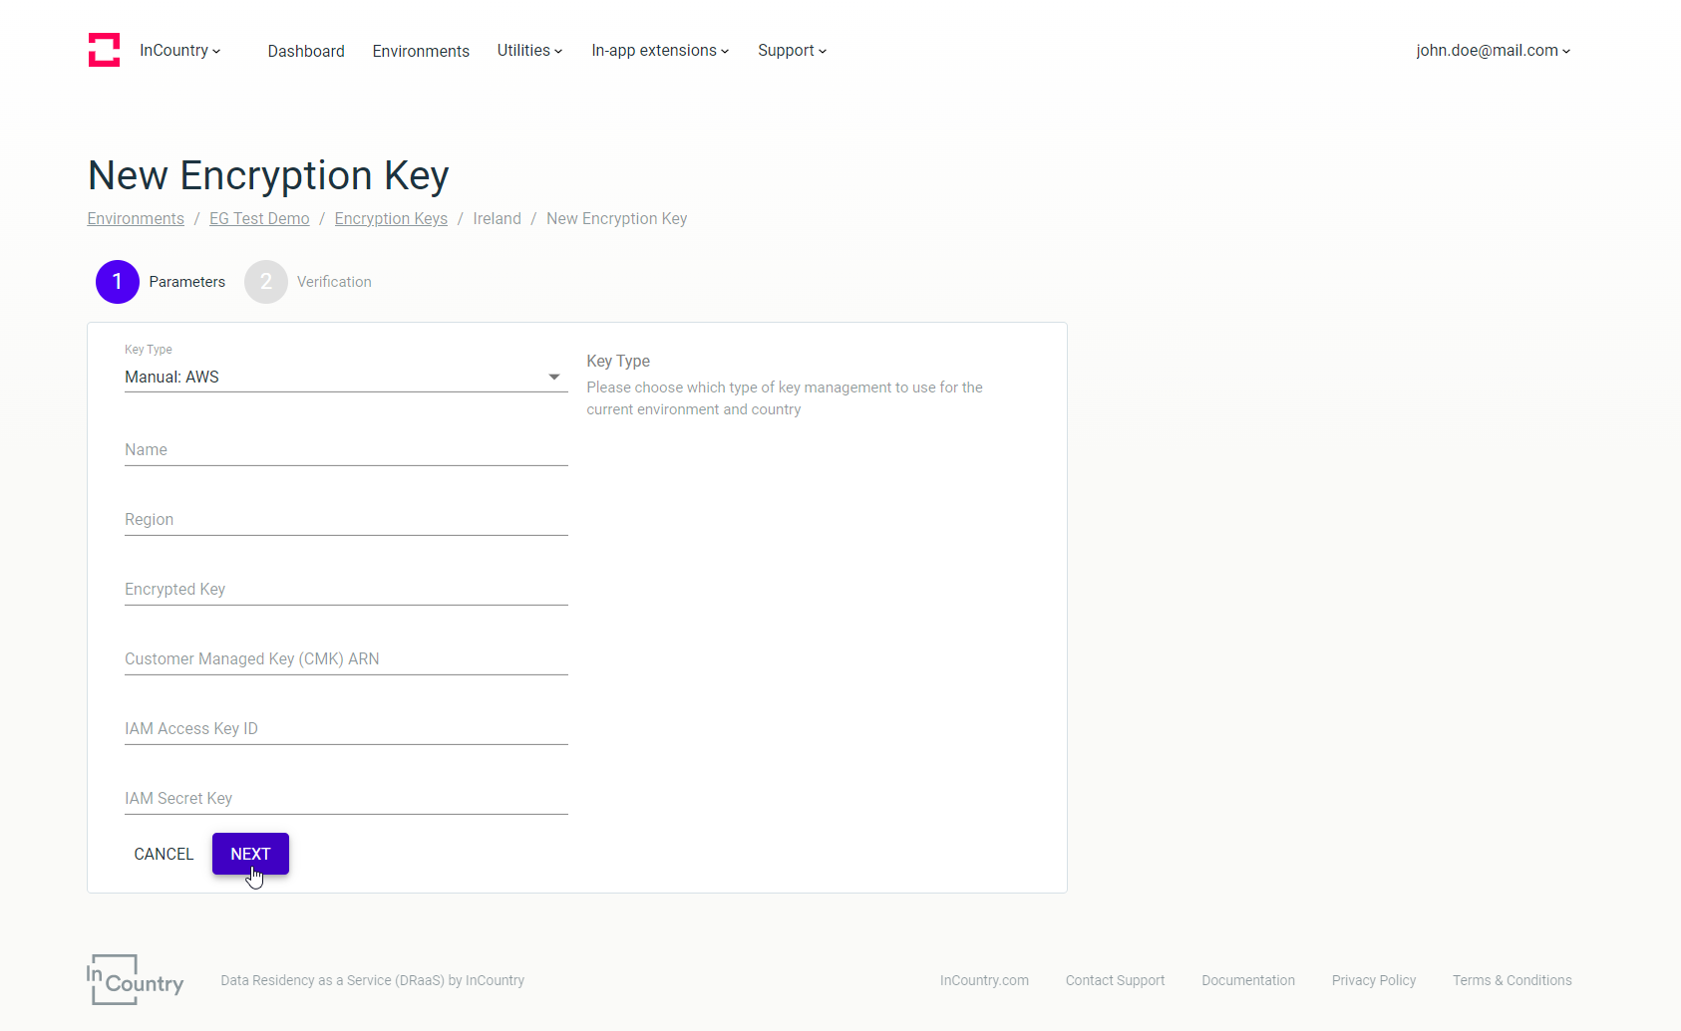The height and width of the screenshot is (1031, 1681).
Task: Click the step 2 Verification circle indicator
Action: coord(265,282)
